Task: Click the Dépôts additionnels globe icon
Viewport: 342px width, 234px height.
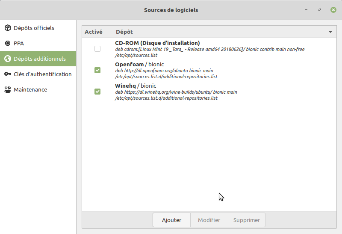Action: pos(8,59)
